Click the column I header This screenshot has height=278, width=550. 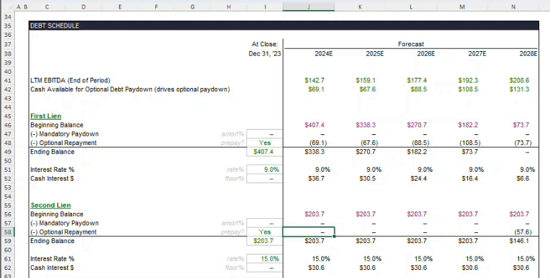pos(265,7)
